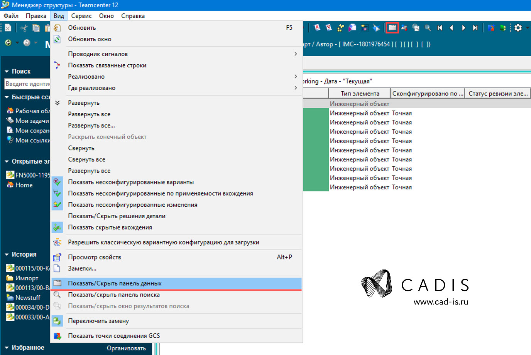Image resolution: width=531 pixels, height=355 pixels.
Task: Toggle Переключить замену
Action: coord(176,321)
